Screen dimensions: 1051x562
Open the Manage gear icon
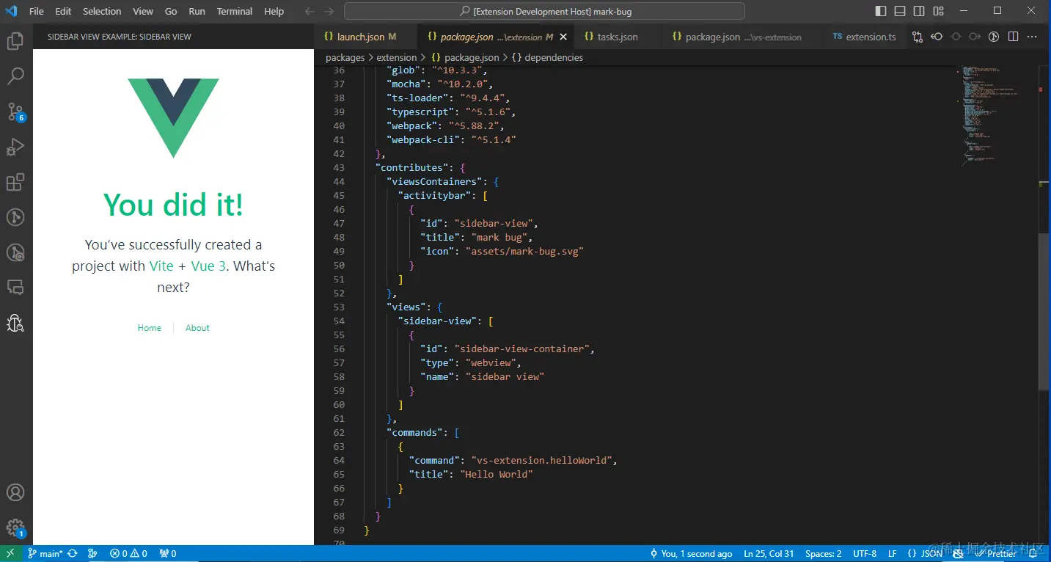point(15,528)
